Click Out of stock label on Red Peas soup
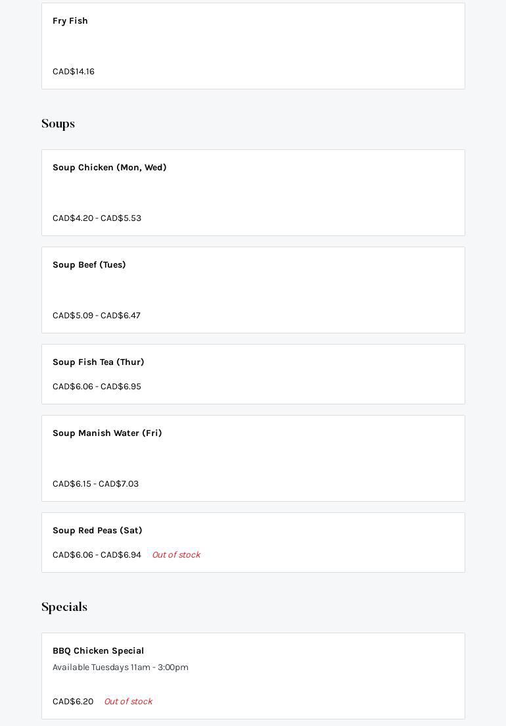Viewport: 506px width, 726px height. 176,555
